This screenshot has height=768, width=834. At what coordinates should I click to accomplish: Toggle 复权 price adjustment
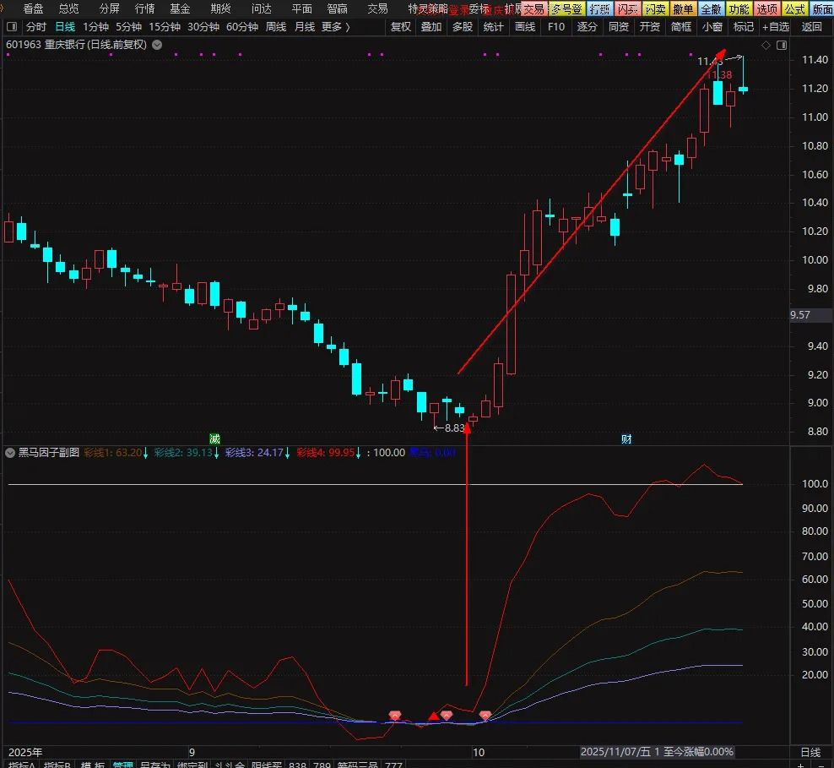400,27
